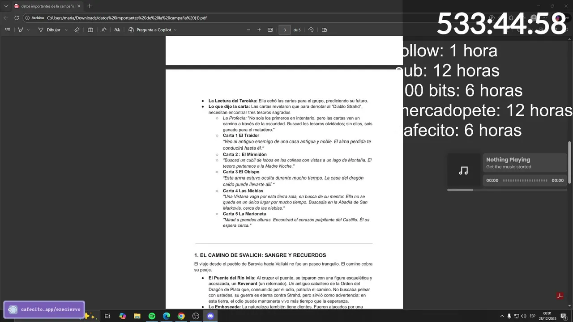Zoom out with the minus button
573x322 pixels.
(x=248, y=30)
